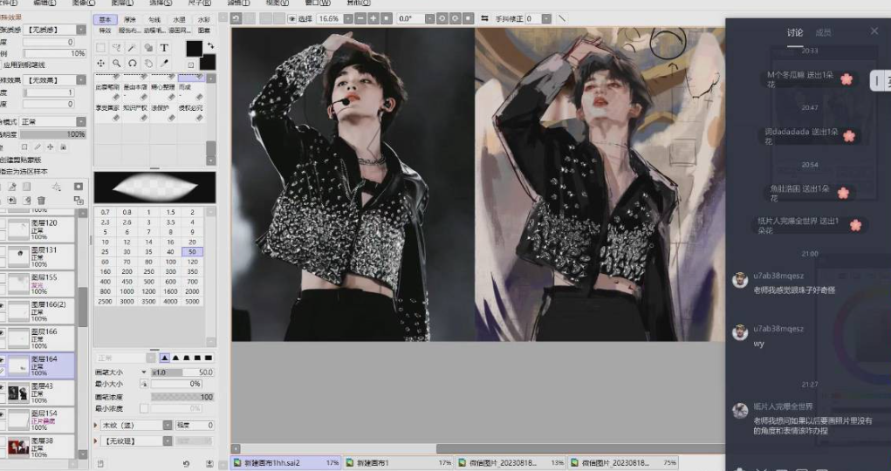
Task: Expand the 木纹 brush shape settings triangle
Action: coord(96,425)
